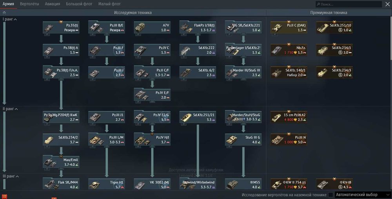Screen dimensions: 392x199
Task: Switch to the Армия tab
Action: [x=8, y=4]
